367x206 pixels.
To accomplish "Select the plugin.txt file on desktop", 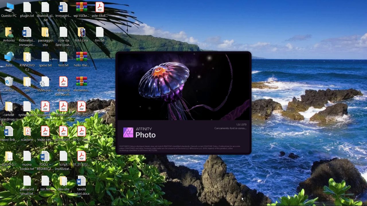I will pyautogui.click(x=27, y=10).
